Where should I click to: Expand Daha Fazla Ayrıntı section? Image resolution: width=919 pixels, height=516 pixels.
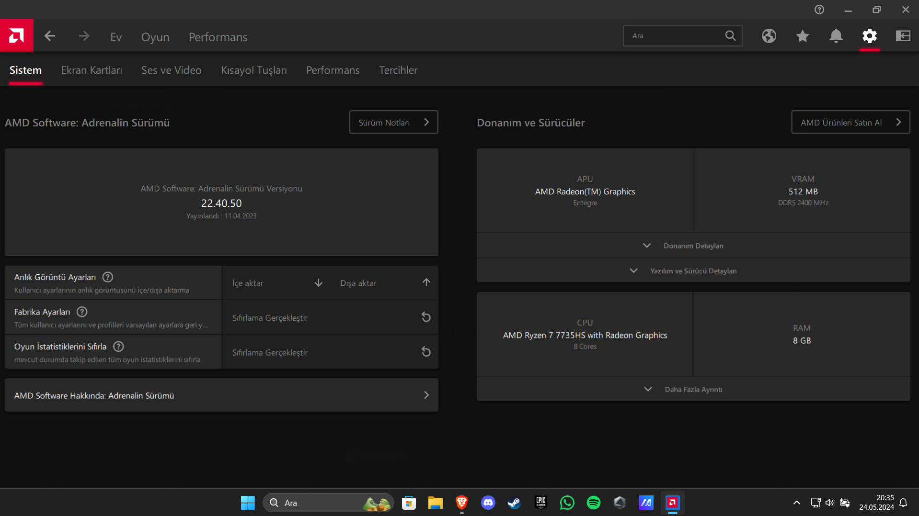(693, 389)
